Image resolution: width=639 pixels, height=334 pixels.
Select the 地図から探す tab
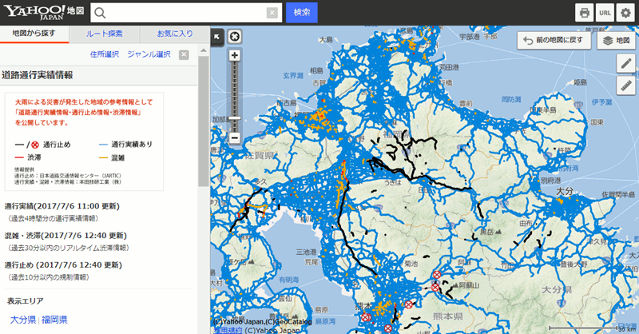34,34
